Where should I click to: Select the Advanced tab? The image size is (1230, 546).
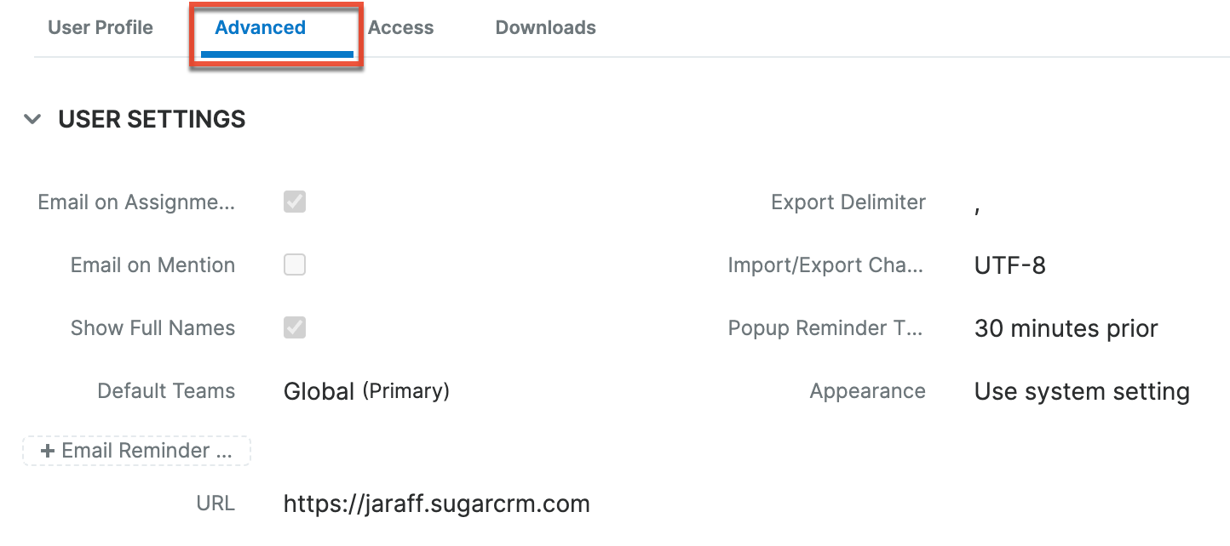[260, 27]
